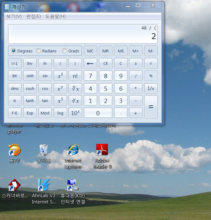Click the backspace arrow button

point(90,63)
